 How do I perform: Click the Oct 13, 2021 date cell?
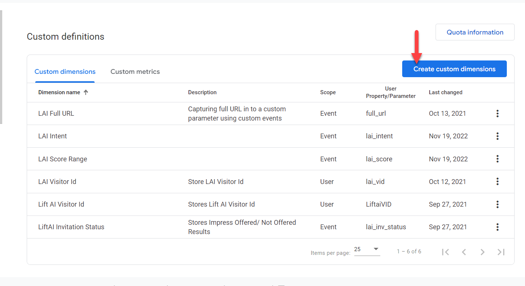[447, 114]
